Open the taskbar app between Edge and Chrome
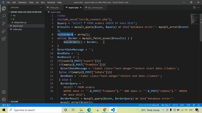This screenshot has width=202, height=113. tap(97, 110)
